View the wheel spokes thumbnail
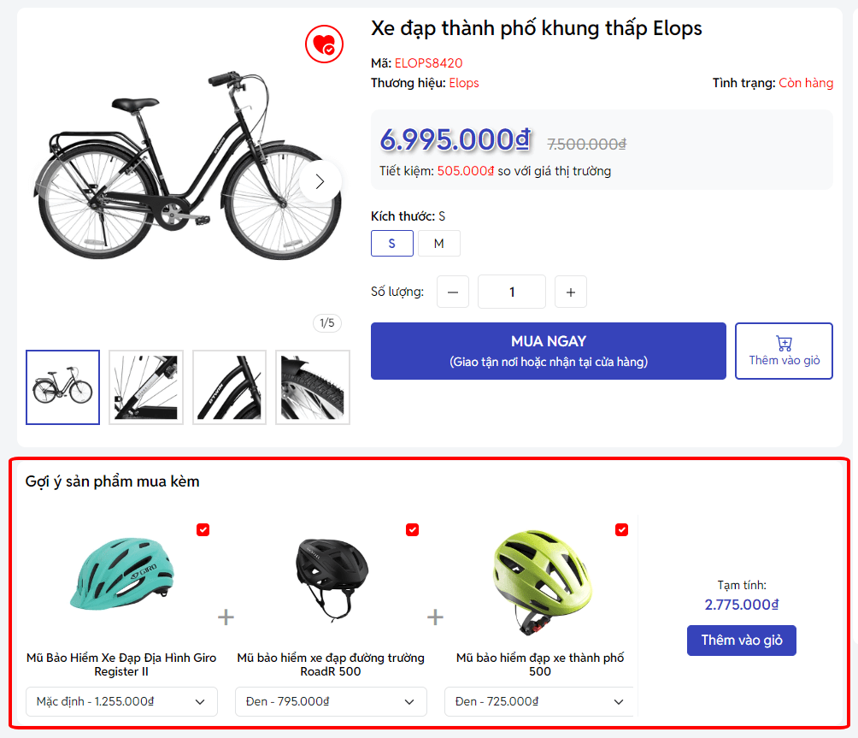Image resolution: width=858 pixels, height=738 pixels. (x=146, y=387)
